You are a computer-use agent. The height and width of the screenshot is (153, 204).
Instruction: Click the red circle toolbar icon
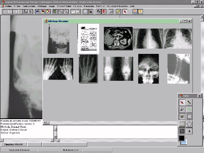tap(104, 11)
